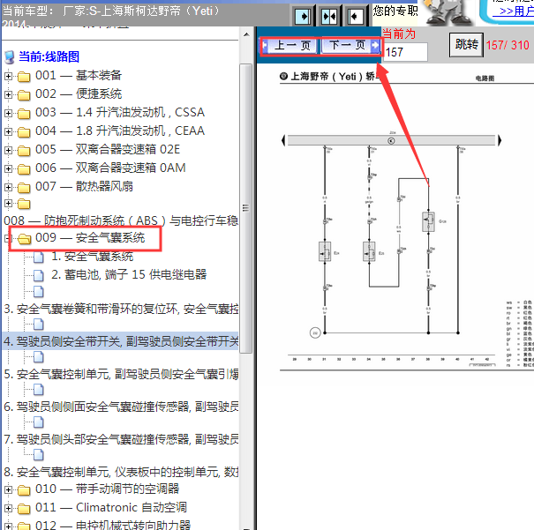The width and height of the screenshot is (534, 530).
Task: Click the left-arrow panel layout icon
Action: point(355,16)
